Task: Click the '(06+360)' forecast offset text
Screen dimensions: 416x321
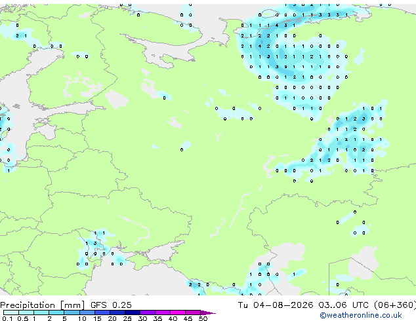Action: tap(395, 305)
